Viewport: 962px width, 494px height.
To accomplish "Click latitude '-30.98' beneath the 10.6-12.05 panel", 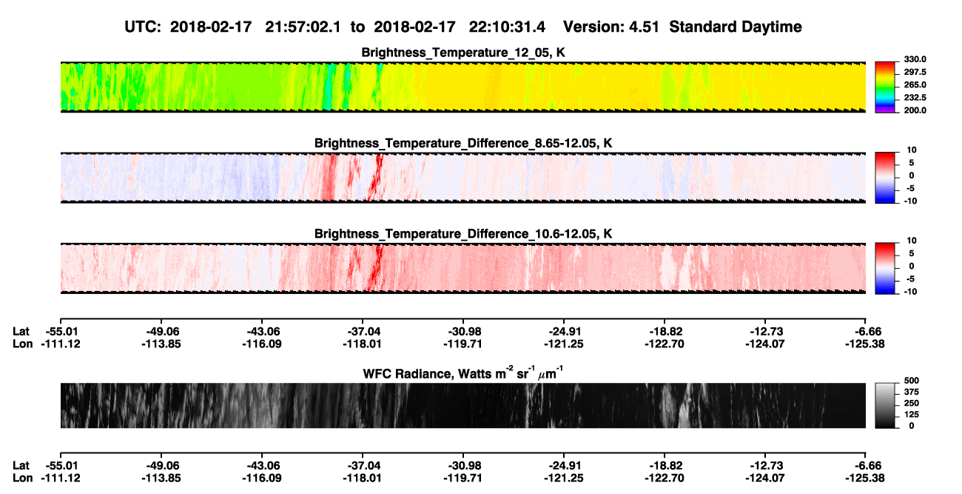I will [x=463, y=331].
